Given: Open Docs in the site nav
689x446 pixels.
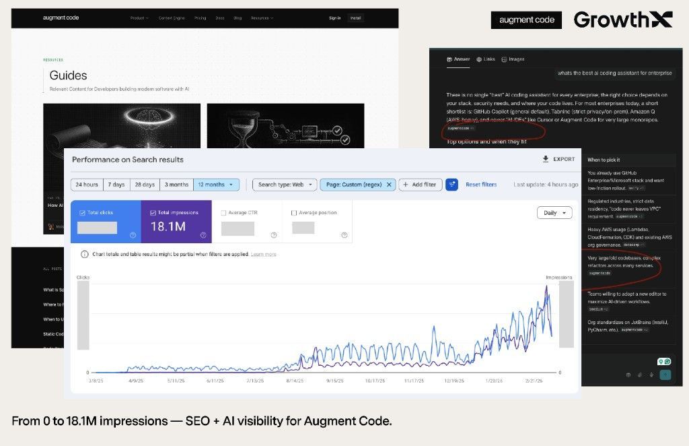Looking at the screenshot, I should coord(220,18).
